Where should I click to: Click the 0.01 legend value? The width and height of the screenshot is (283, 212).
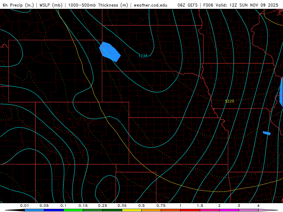pos(24,206)
